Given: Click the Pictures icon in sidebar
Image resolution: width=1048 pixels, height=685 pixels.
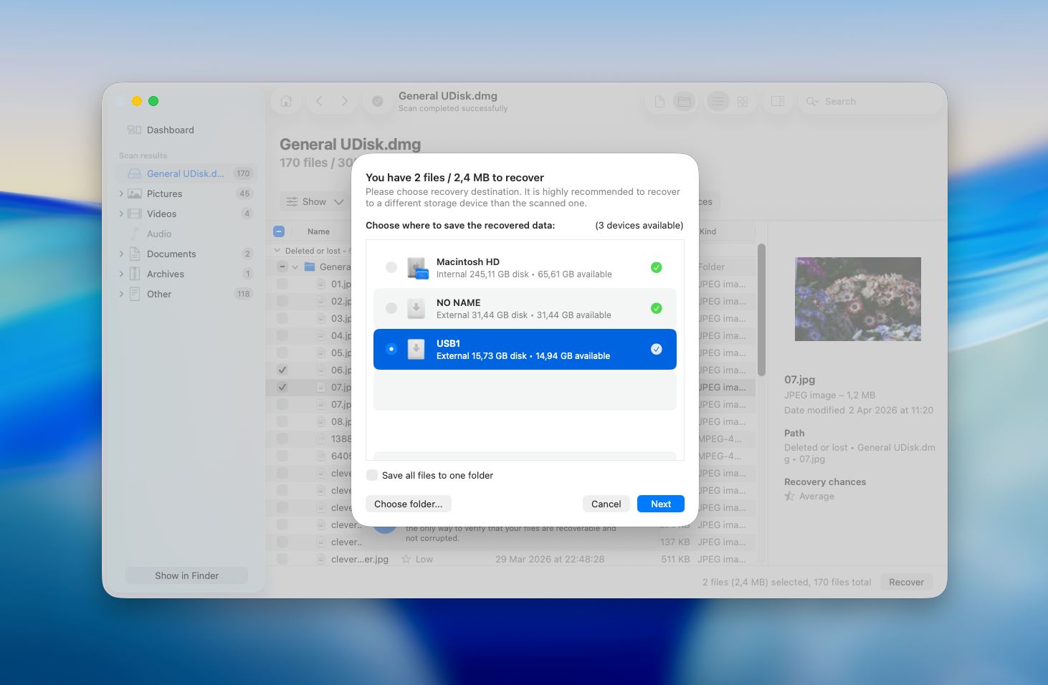Looking at the screenshot, I should pos(135,193).
